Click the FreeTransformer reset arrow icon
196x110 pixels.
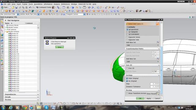click(159, 20)
